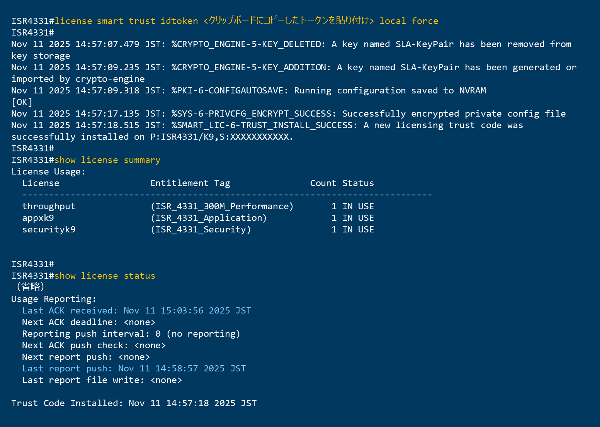Click the SYS-6-PRIVCFG_ENCRYPT_SUCCESS log entry

[x=254, y=114]
